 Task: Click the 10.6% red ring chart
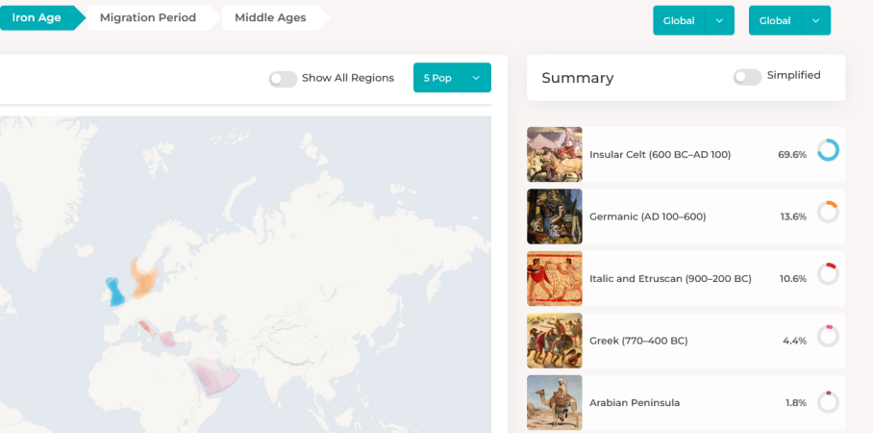click(828, 274)
